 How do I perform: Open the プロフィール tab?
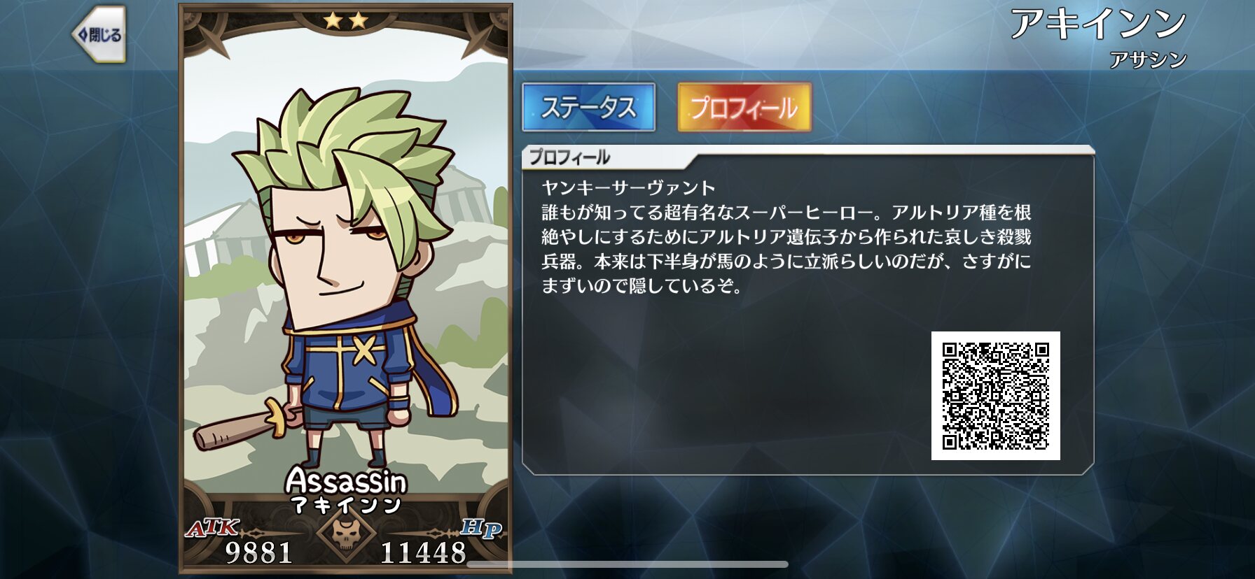coord(744,107)
